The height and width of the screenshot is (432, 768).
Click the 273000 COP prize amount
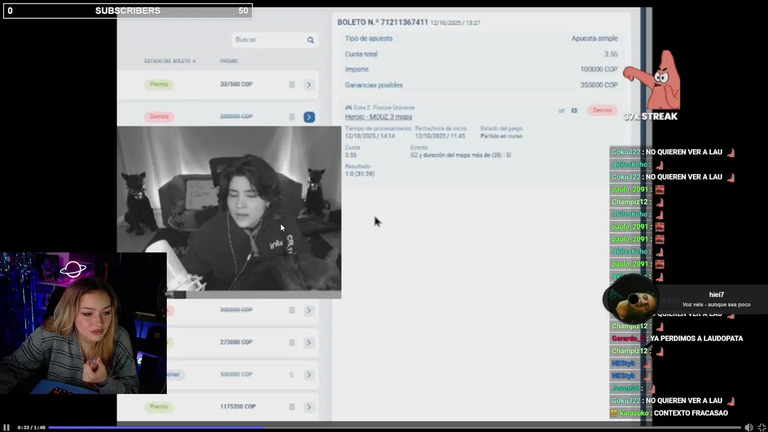pyautogui.click(x=236, y=342)
